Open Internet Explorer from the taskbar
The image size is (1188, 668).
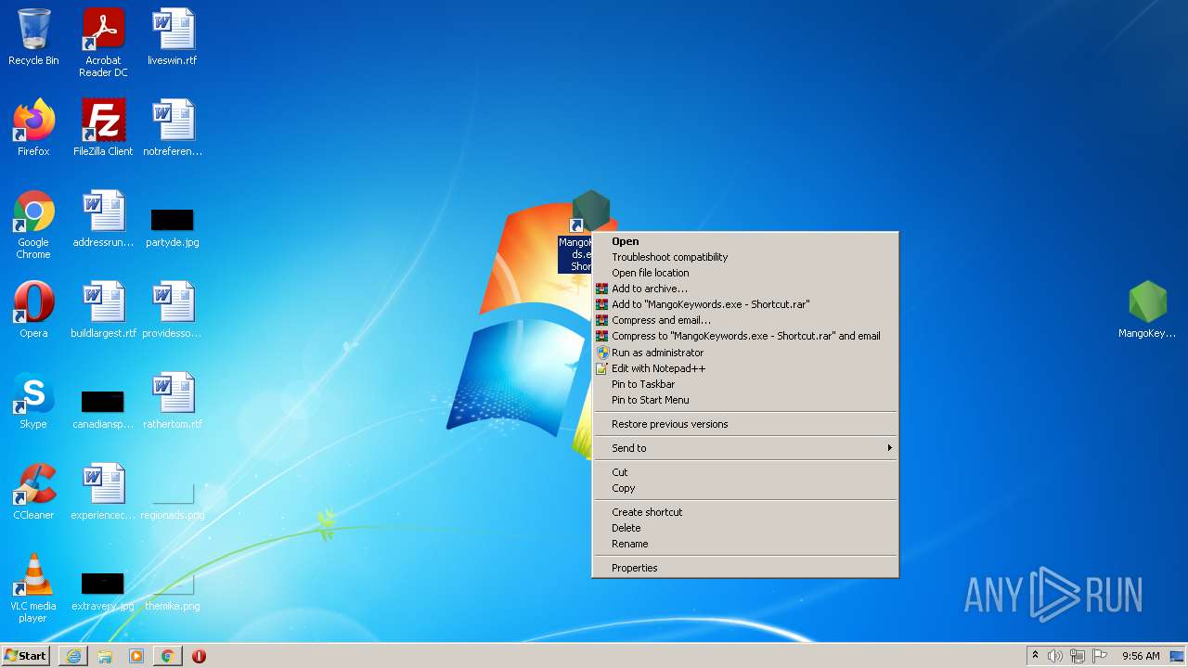[73, 656]
